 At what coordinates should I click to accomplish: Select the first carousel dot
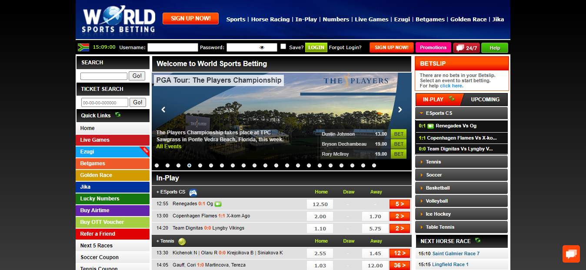pos(156,165)
